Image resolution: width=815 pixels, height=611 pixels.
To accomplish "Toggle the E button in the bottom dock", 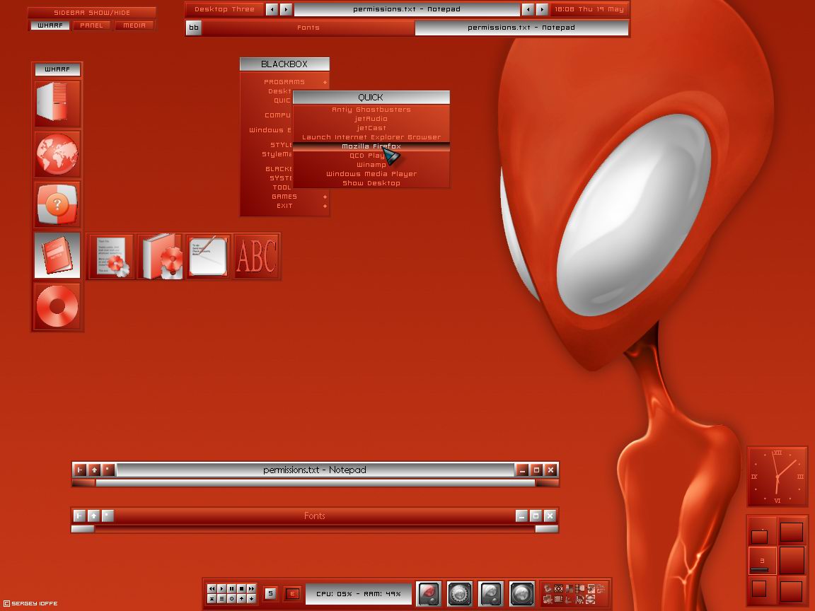I will click(293, 595).
